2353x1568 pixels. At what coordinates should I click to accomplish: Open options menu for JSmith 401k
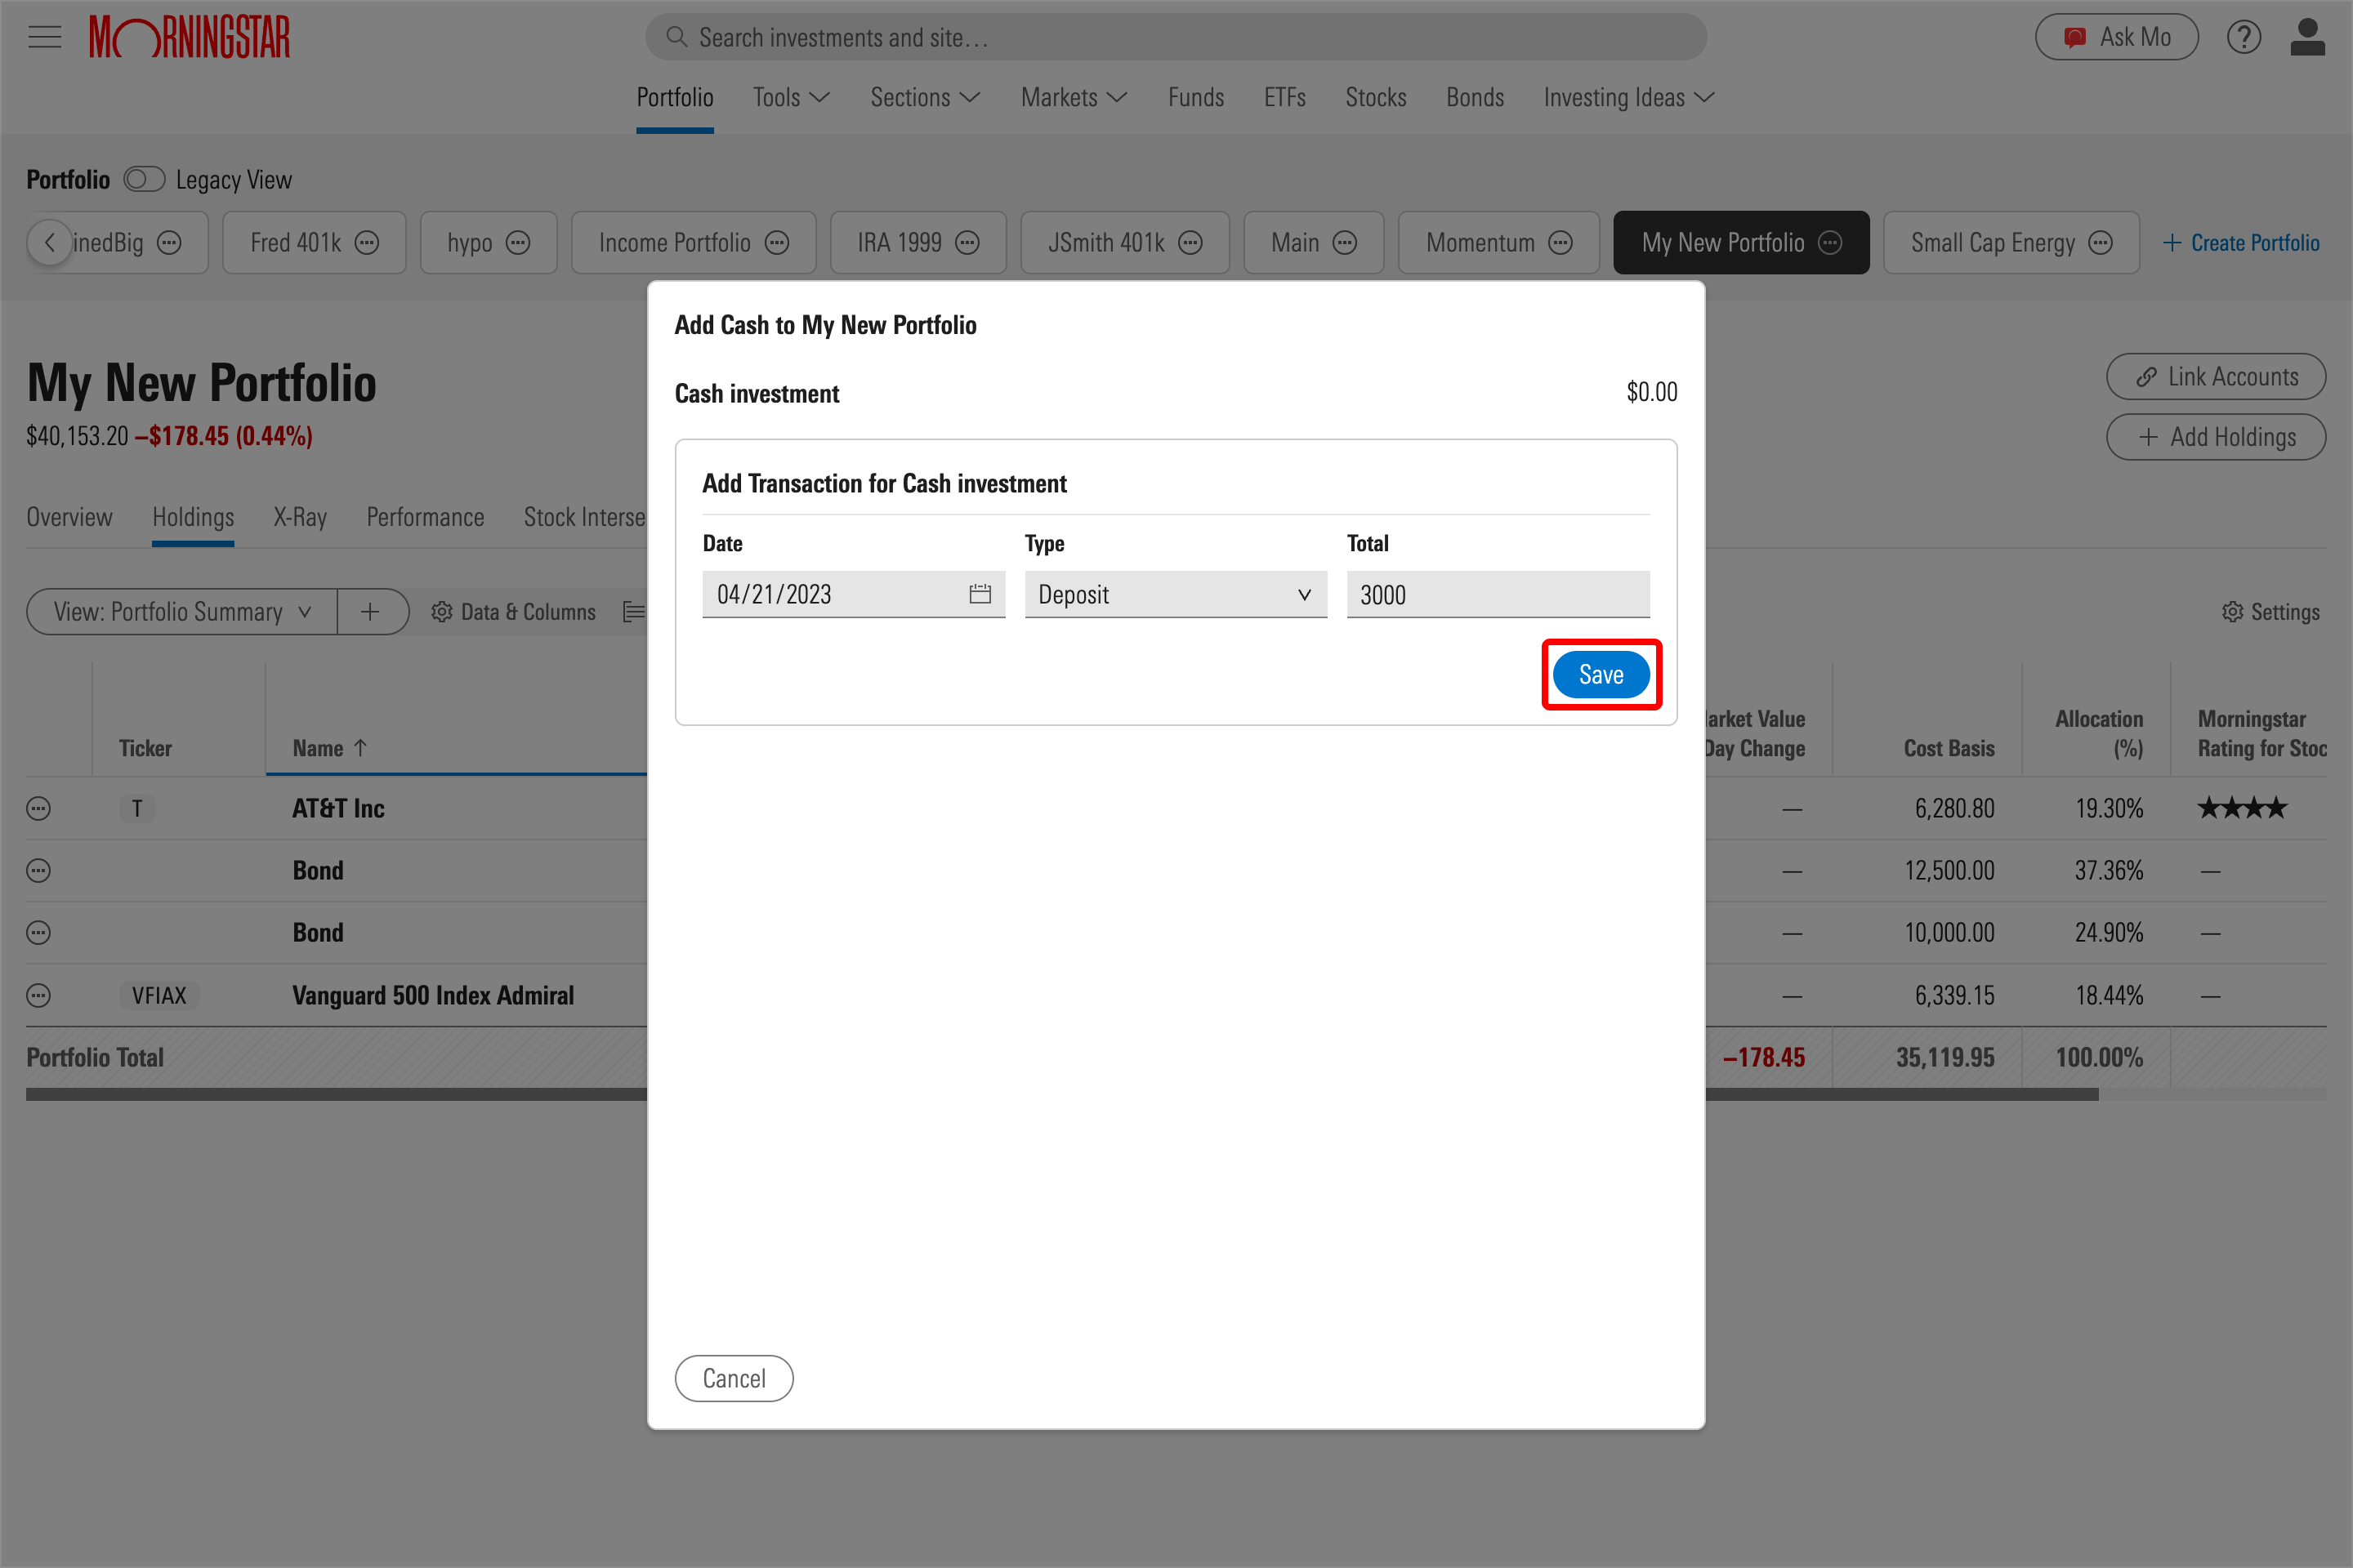(1190, 243)
